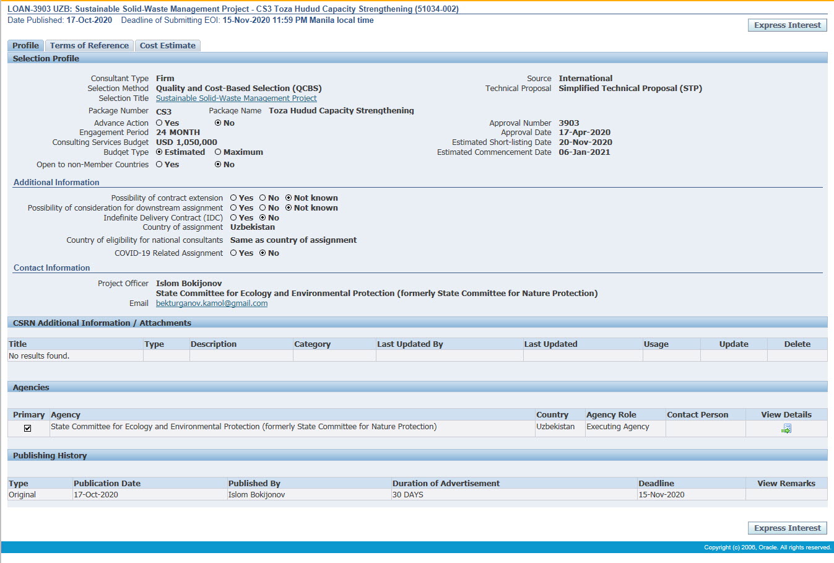Mark COVID-19 Related Assignment as Yes
This screenshot has width=834, height=563.
pos(233,253)
